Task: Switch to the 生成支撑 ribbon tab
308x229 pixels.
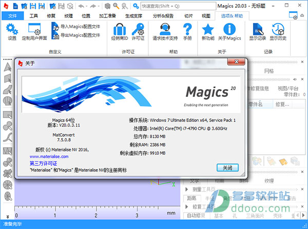Action: pyautogui.click(x=134, y=16)
